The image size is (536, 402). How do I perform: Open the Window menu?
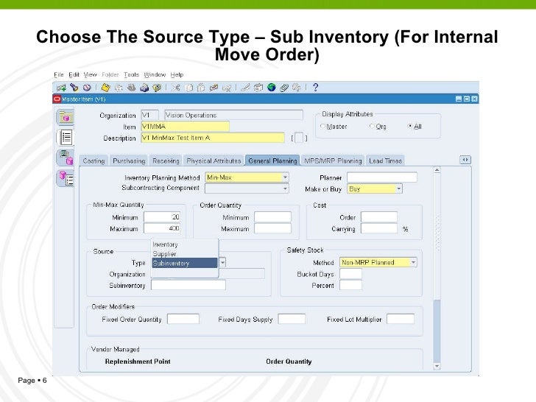(x=155, y=74)
